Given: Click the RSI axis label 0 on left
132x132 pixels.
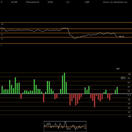Looking at the screenshot, I should coord(1,45).
